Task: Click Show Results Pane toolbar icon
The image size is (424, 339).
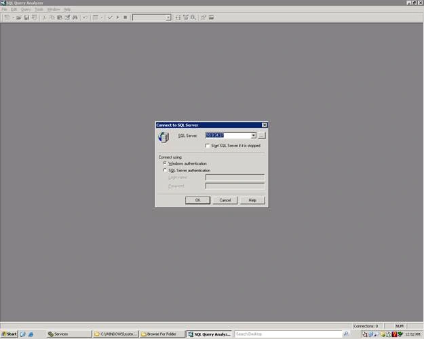Action: [x=211, y=18]
